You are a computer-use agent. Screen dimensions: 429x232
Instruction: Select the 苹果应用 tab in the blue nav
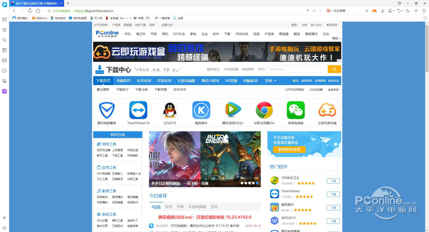(164, 81)
